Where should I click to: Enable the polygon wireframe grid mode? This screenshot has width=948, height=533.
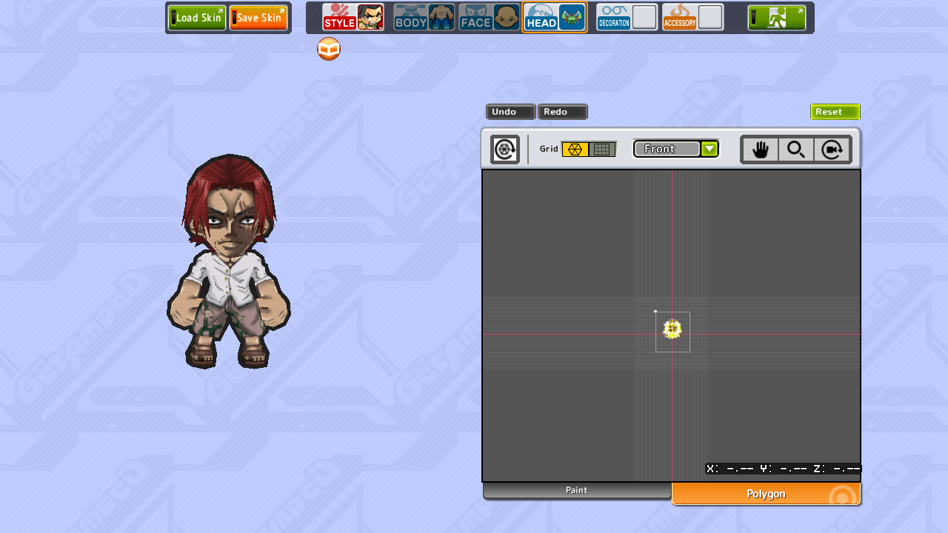[x=575, y=150]
